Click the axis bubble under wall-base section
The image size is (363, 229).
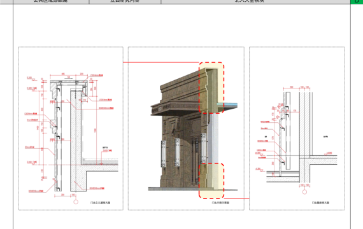pos(304,191)
